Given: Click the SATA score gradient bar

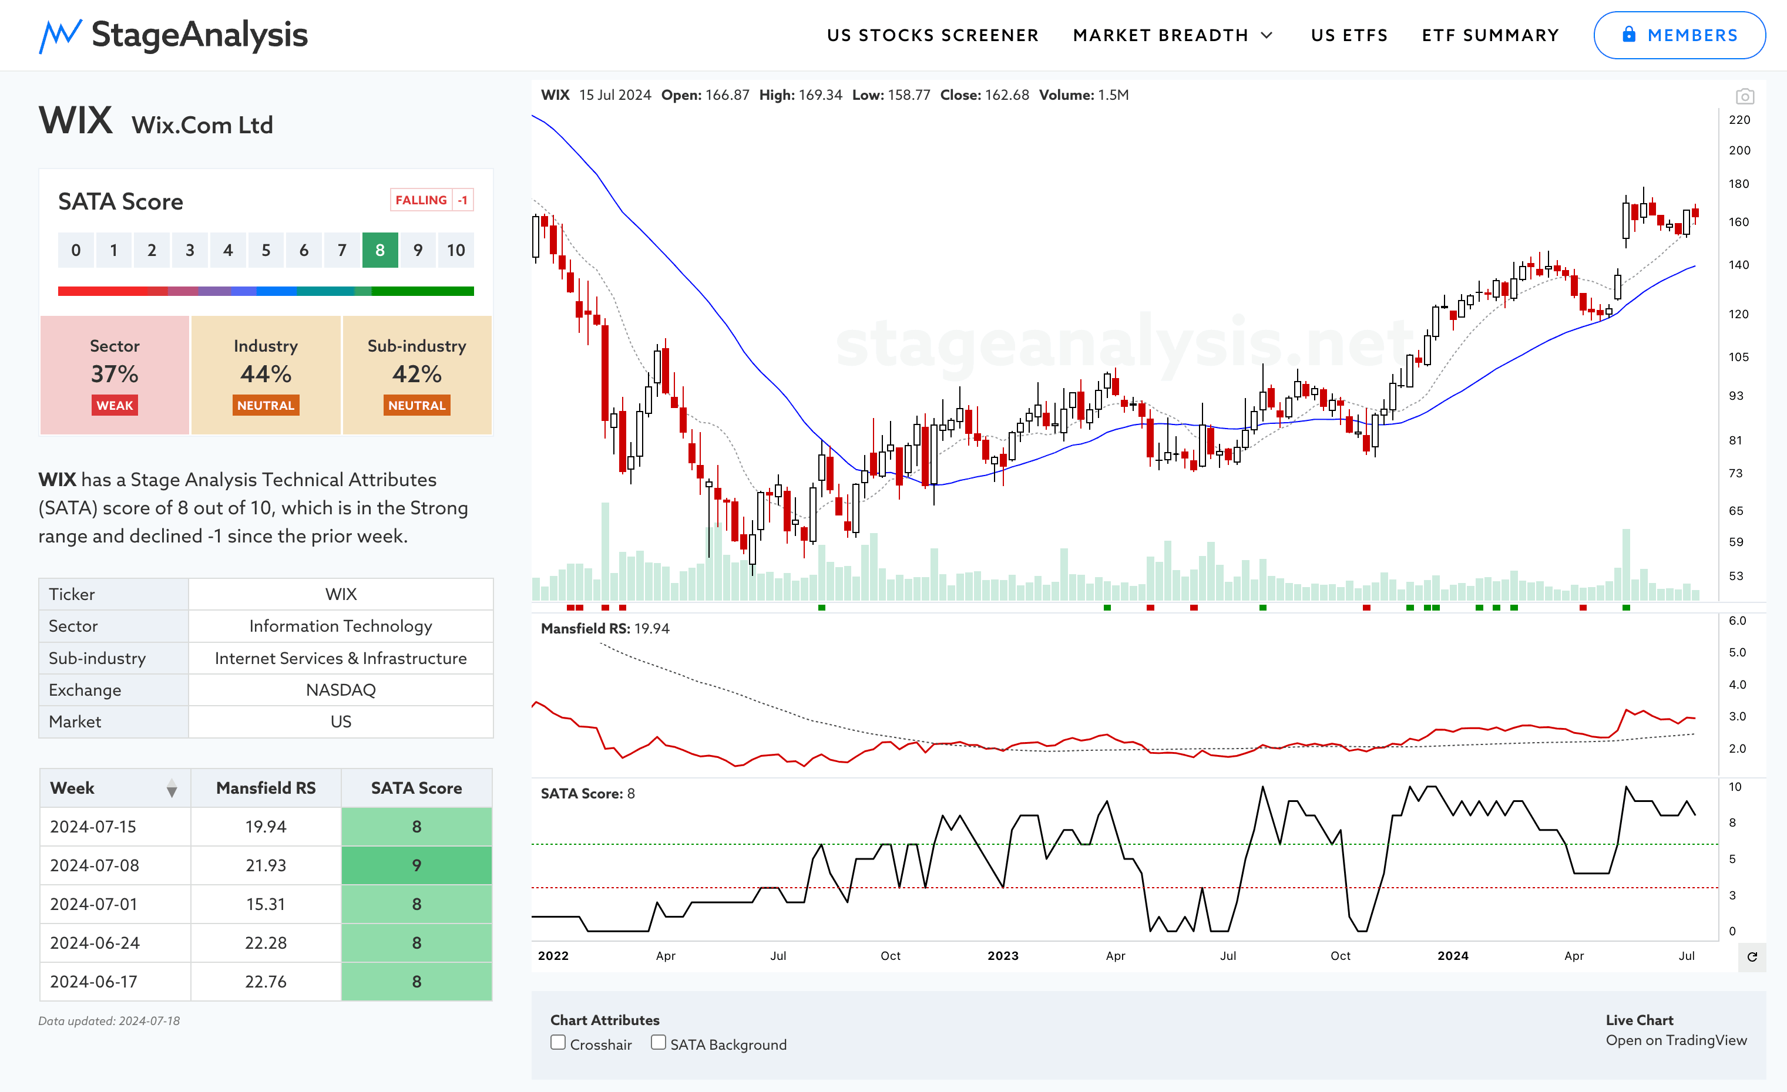Looking at the screenshot, I should pyautogui.click(x=266, y=291).
